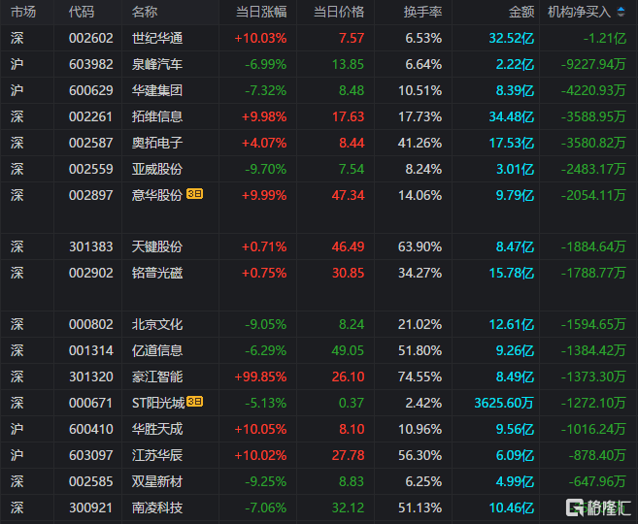Click the 市场 column header
This screenshot has height=524, width=638.
point(23,12)
